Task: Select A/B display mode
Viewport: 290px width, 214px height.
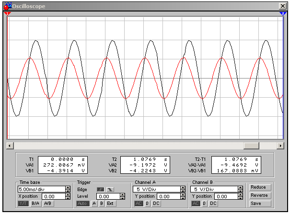Action: (47, 203)
